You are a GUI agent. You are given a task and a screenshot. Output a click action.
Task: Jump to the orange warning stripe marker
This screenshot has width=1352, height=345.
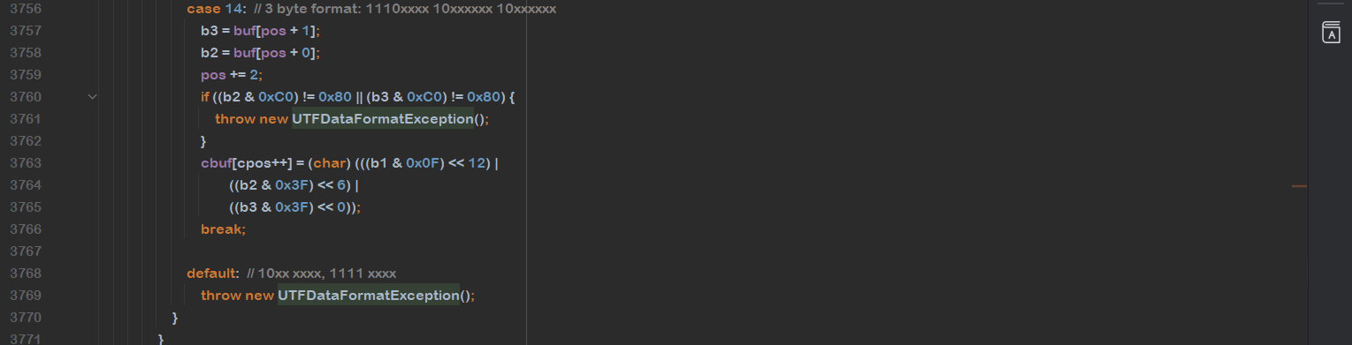click(x=1299, y=186)
